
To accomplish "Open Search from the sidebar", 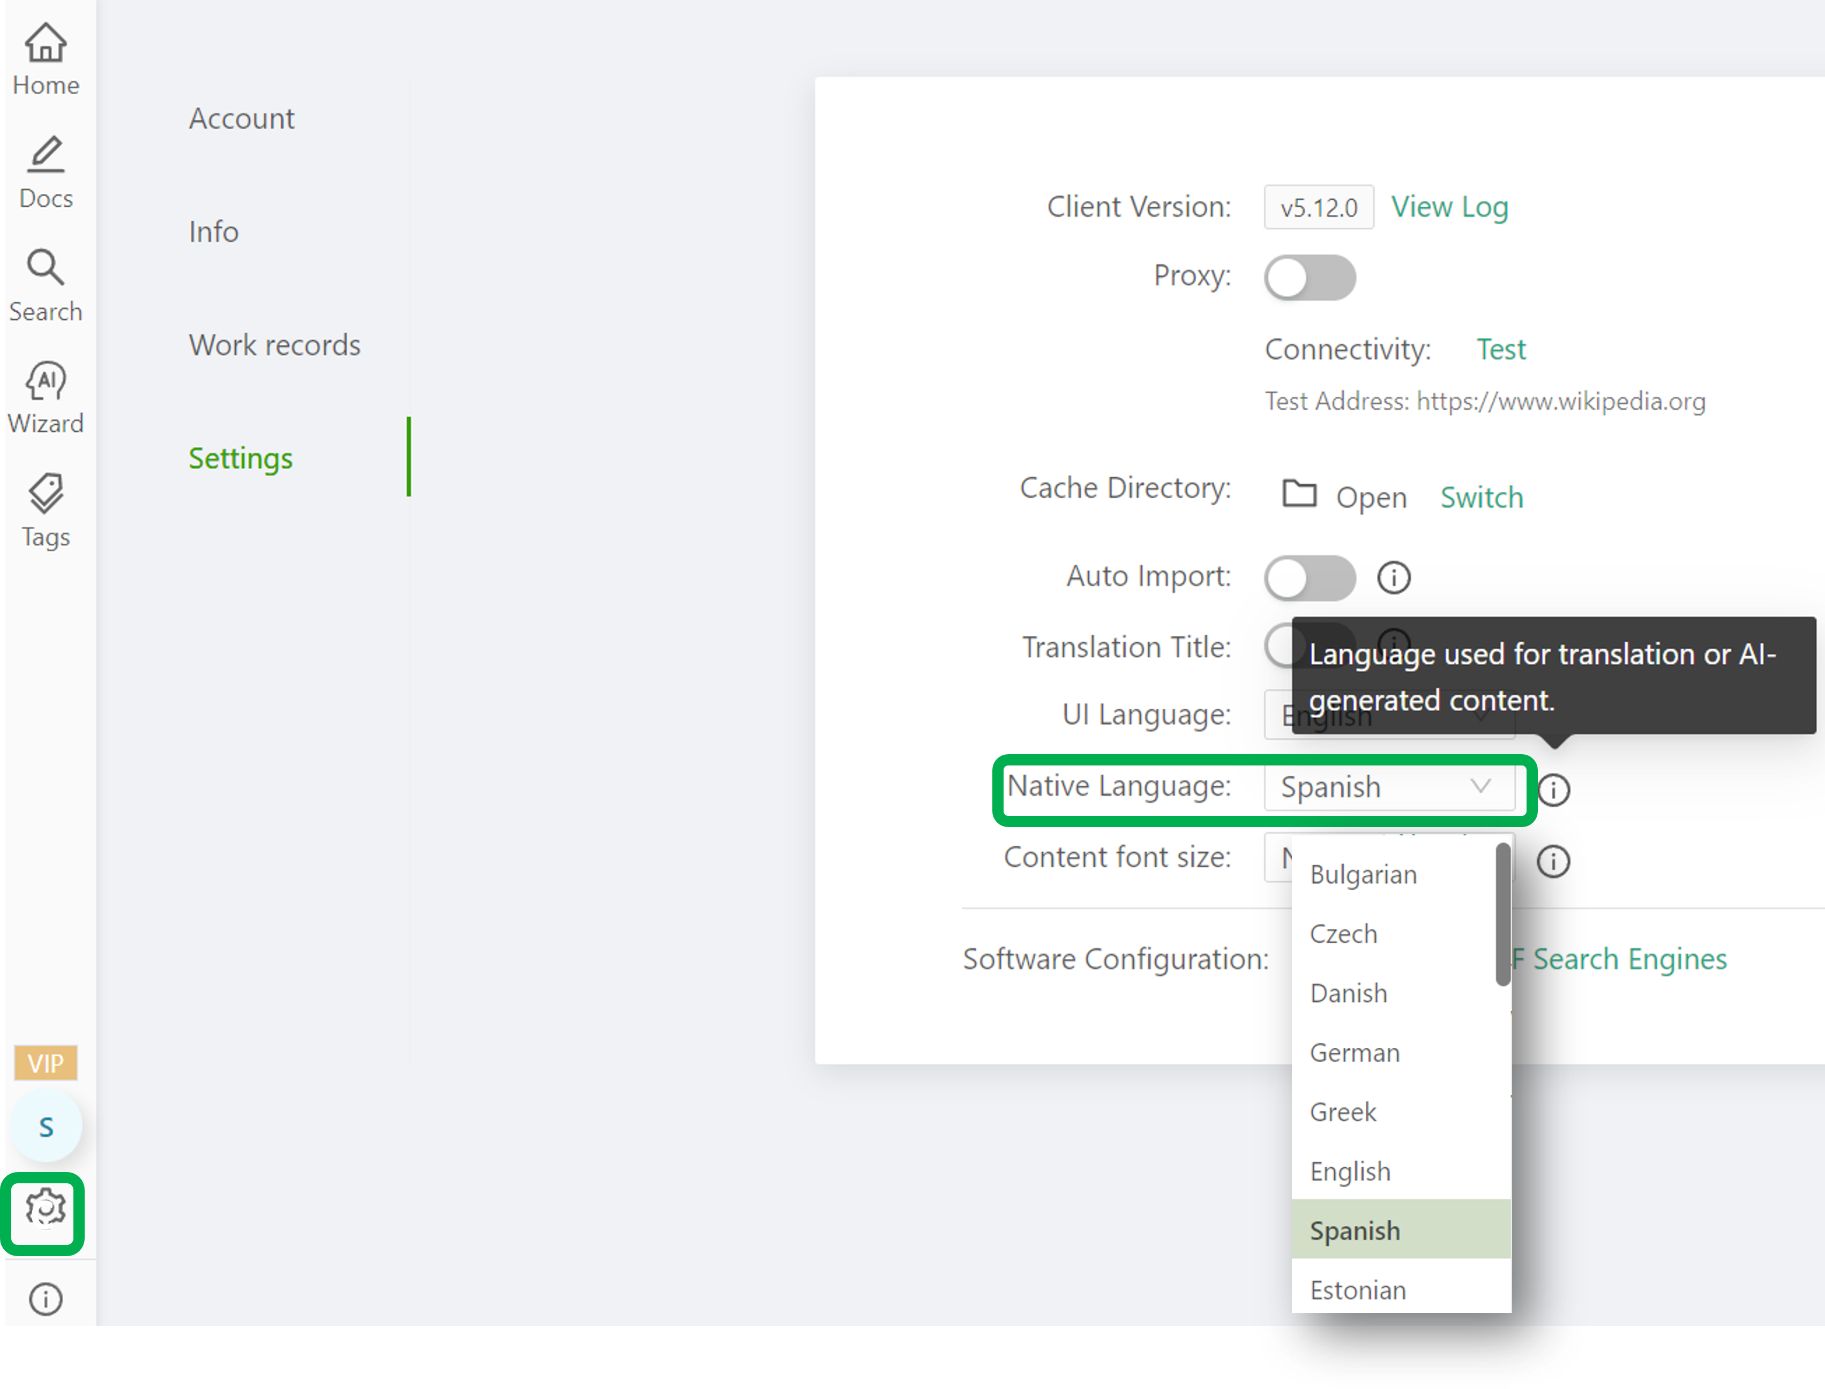I will point(46,286).
